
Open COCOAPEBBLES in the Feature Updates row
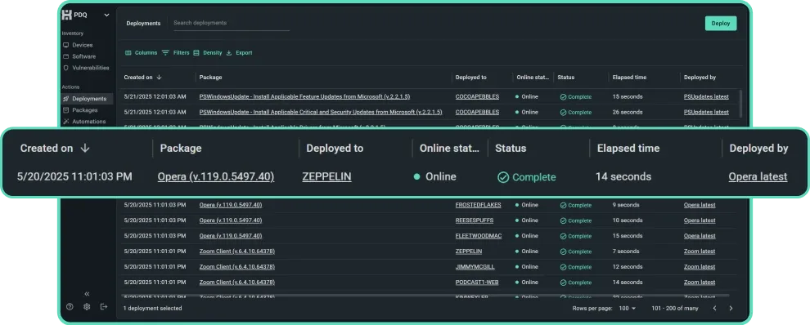coord(477,96)
